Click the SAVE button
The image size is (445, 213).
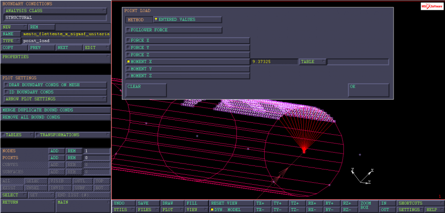coord(148,204)
